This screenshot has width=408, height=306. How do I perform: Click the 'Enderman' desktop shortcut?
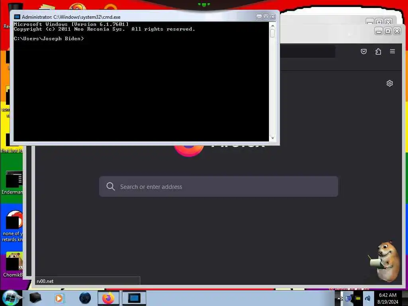13,182
